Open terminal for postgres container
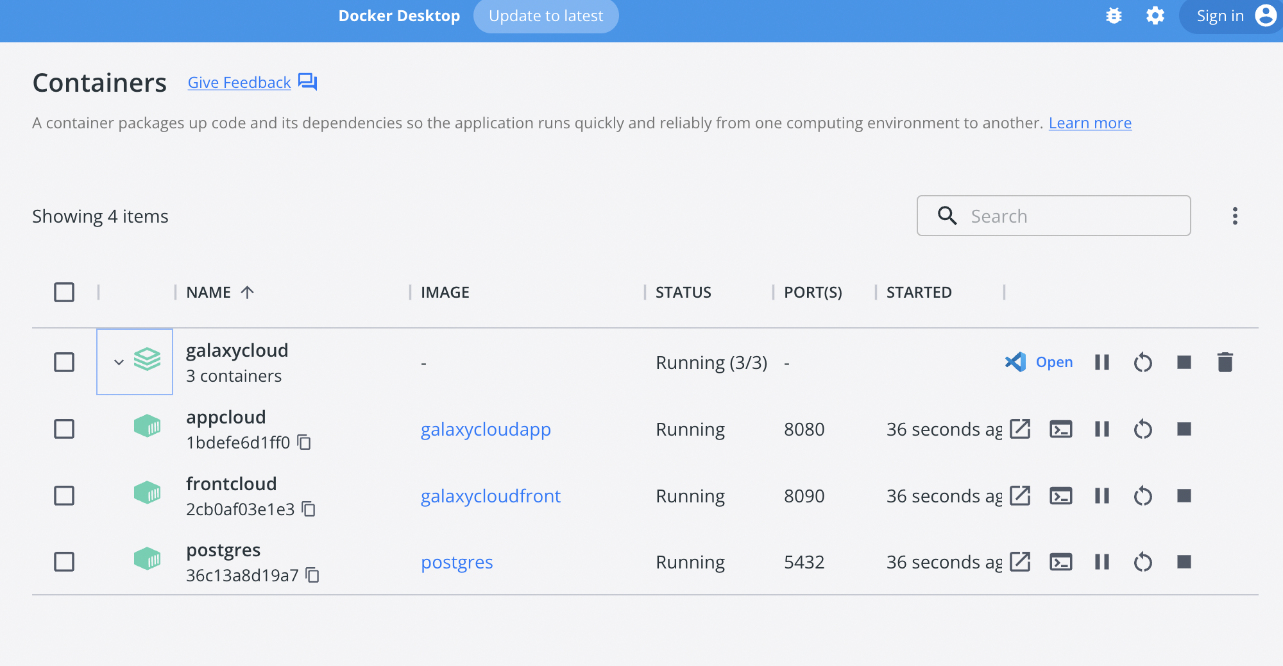The image size is (1283, 666). point(1061,562)
